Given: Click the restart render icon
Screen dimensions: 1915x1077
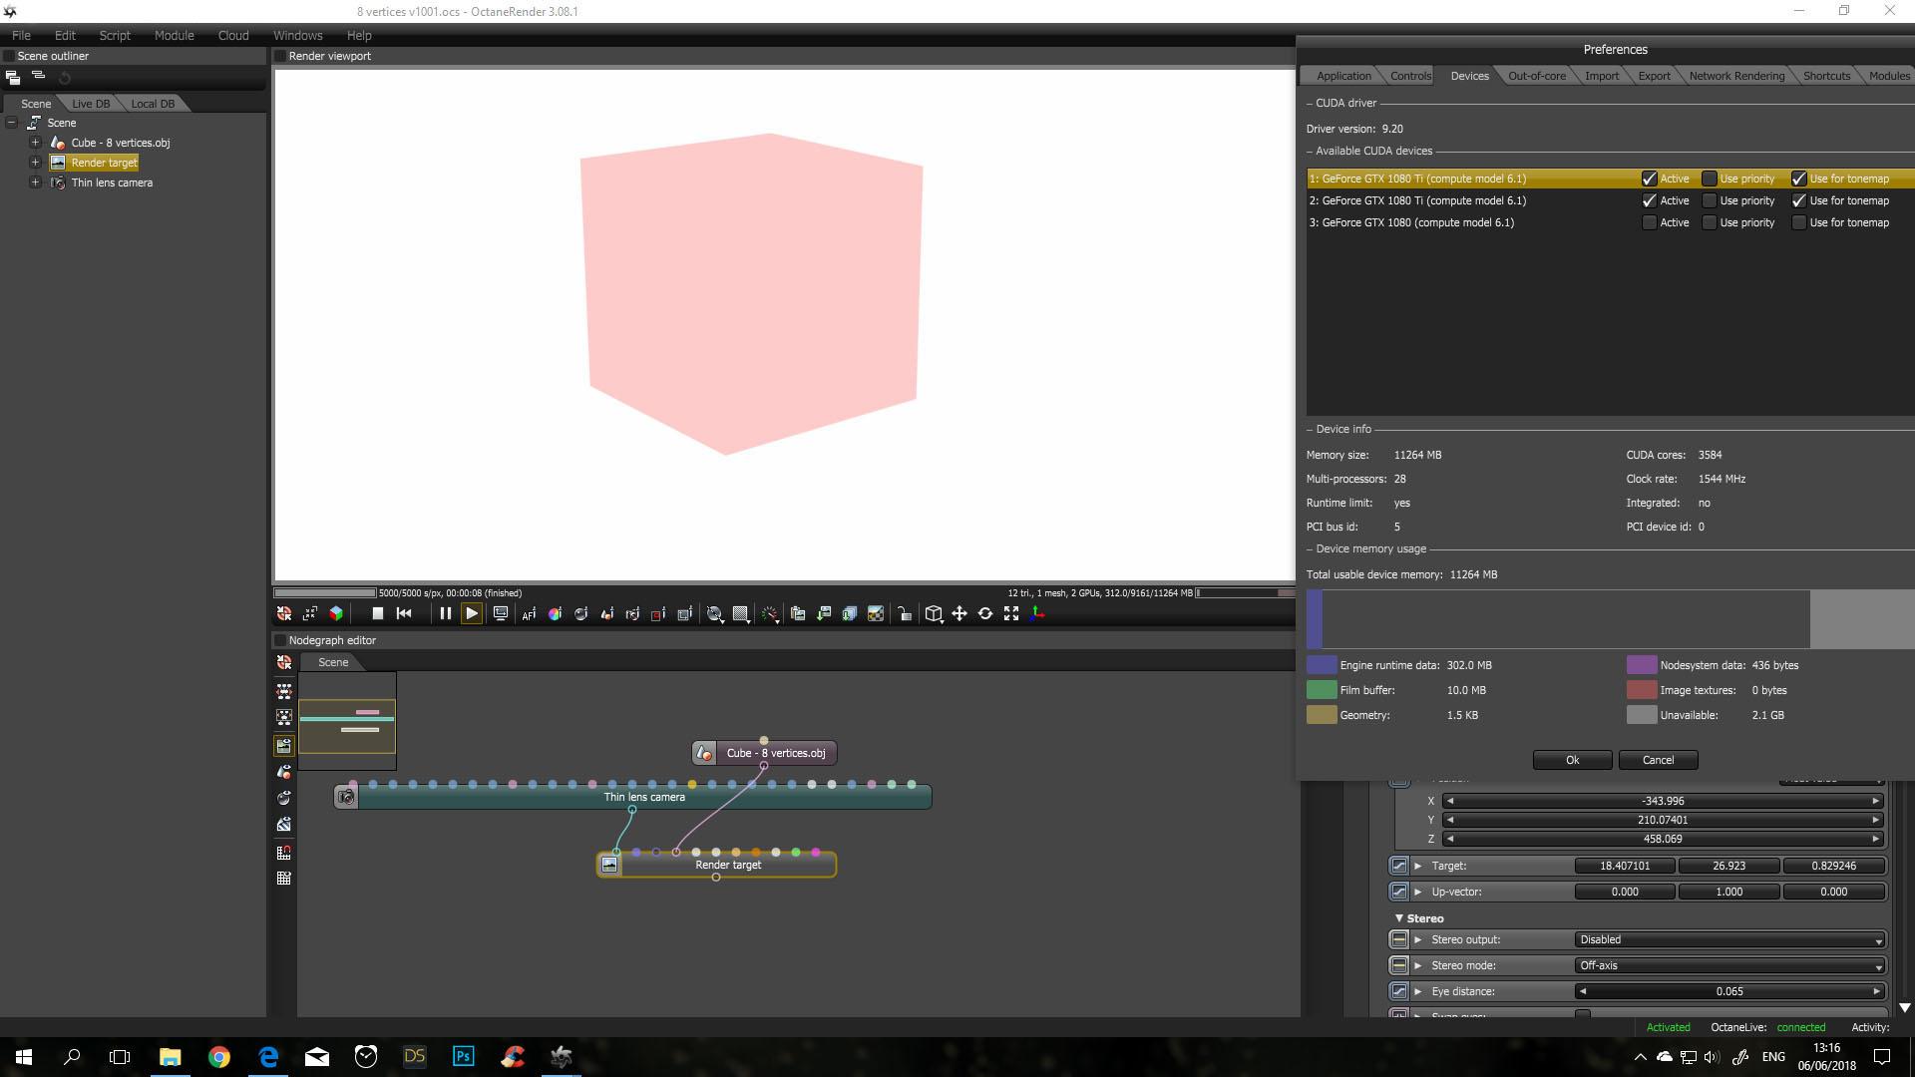Looking at the screenshot, I should (404, 614).
